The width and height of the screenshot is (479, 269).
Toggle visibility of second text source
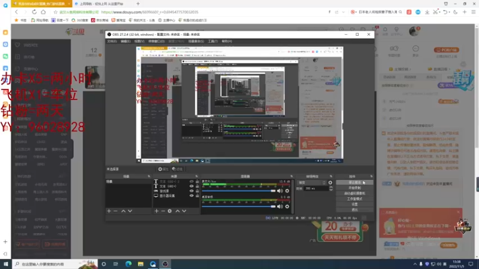click(x=192, y=186)
